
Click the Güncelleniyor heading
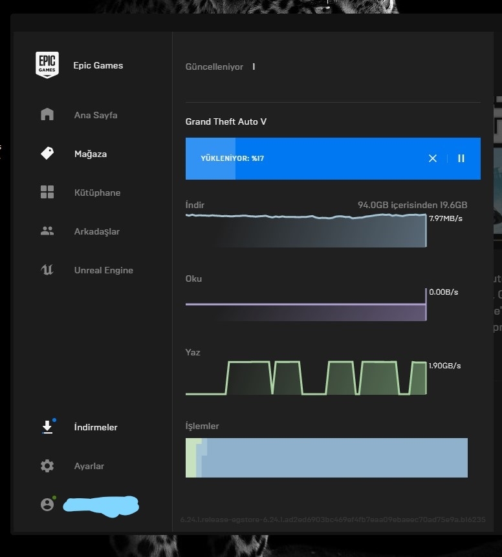point(214,67)
